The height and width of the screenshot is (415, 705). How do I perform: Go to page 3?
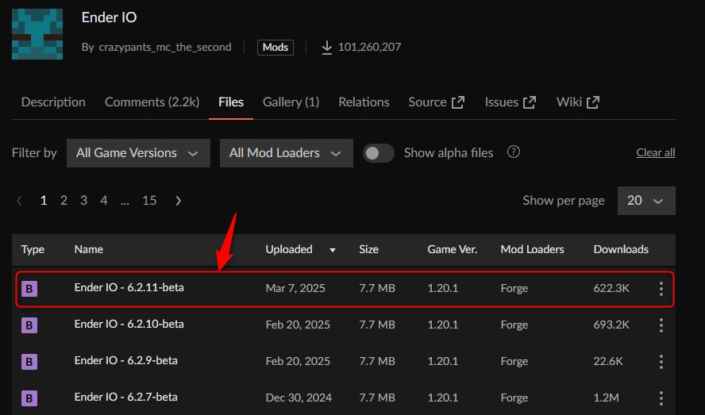pos(83,200)
